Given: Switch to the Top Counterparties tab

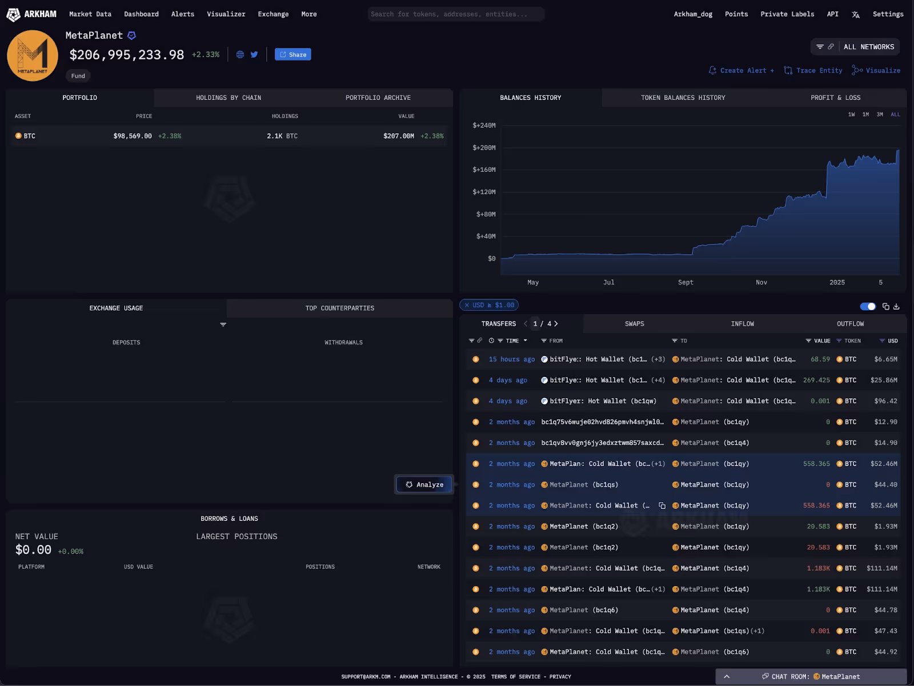Looking at the screenshot, I should point(340,308).
